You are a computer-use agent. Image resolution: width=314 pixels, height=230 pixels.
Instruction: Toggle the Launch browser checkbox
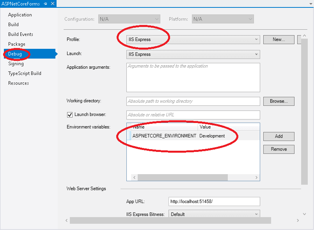point(70,114)
